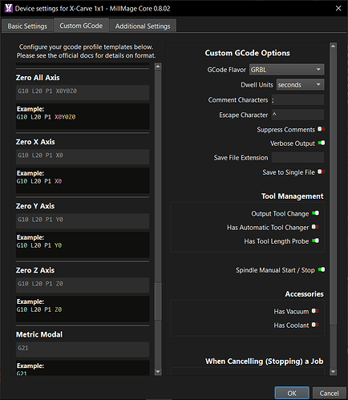
Task: Click the templates list scroll-down arrow
Action: tap(158, 372)
